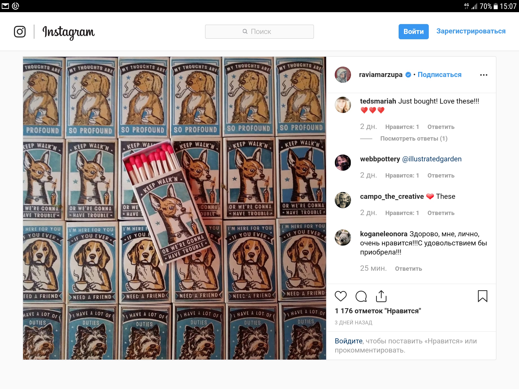Follow raviamarzupa via Подписаться
Viewport: 519px width, 389px height.
[x=439, y=75]
